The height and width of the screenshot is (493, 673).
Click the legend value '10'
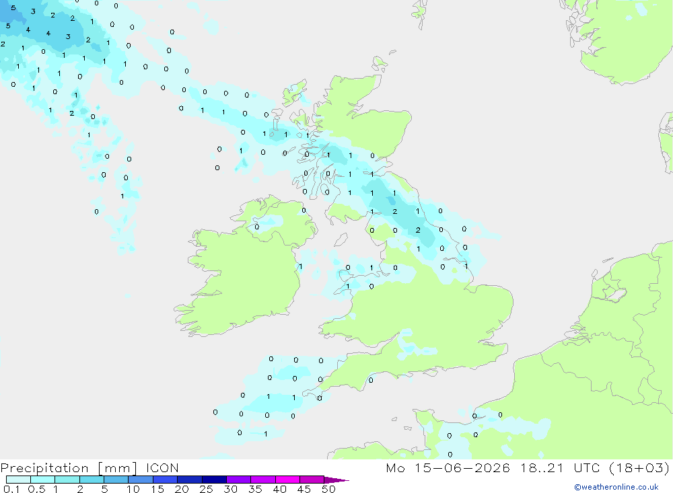tap(133, 489)
